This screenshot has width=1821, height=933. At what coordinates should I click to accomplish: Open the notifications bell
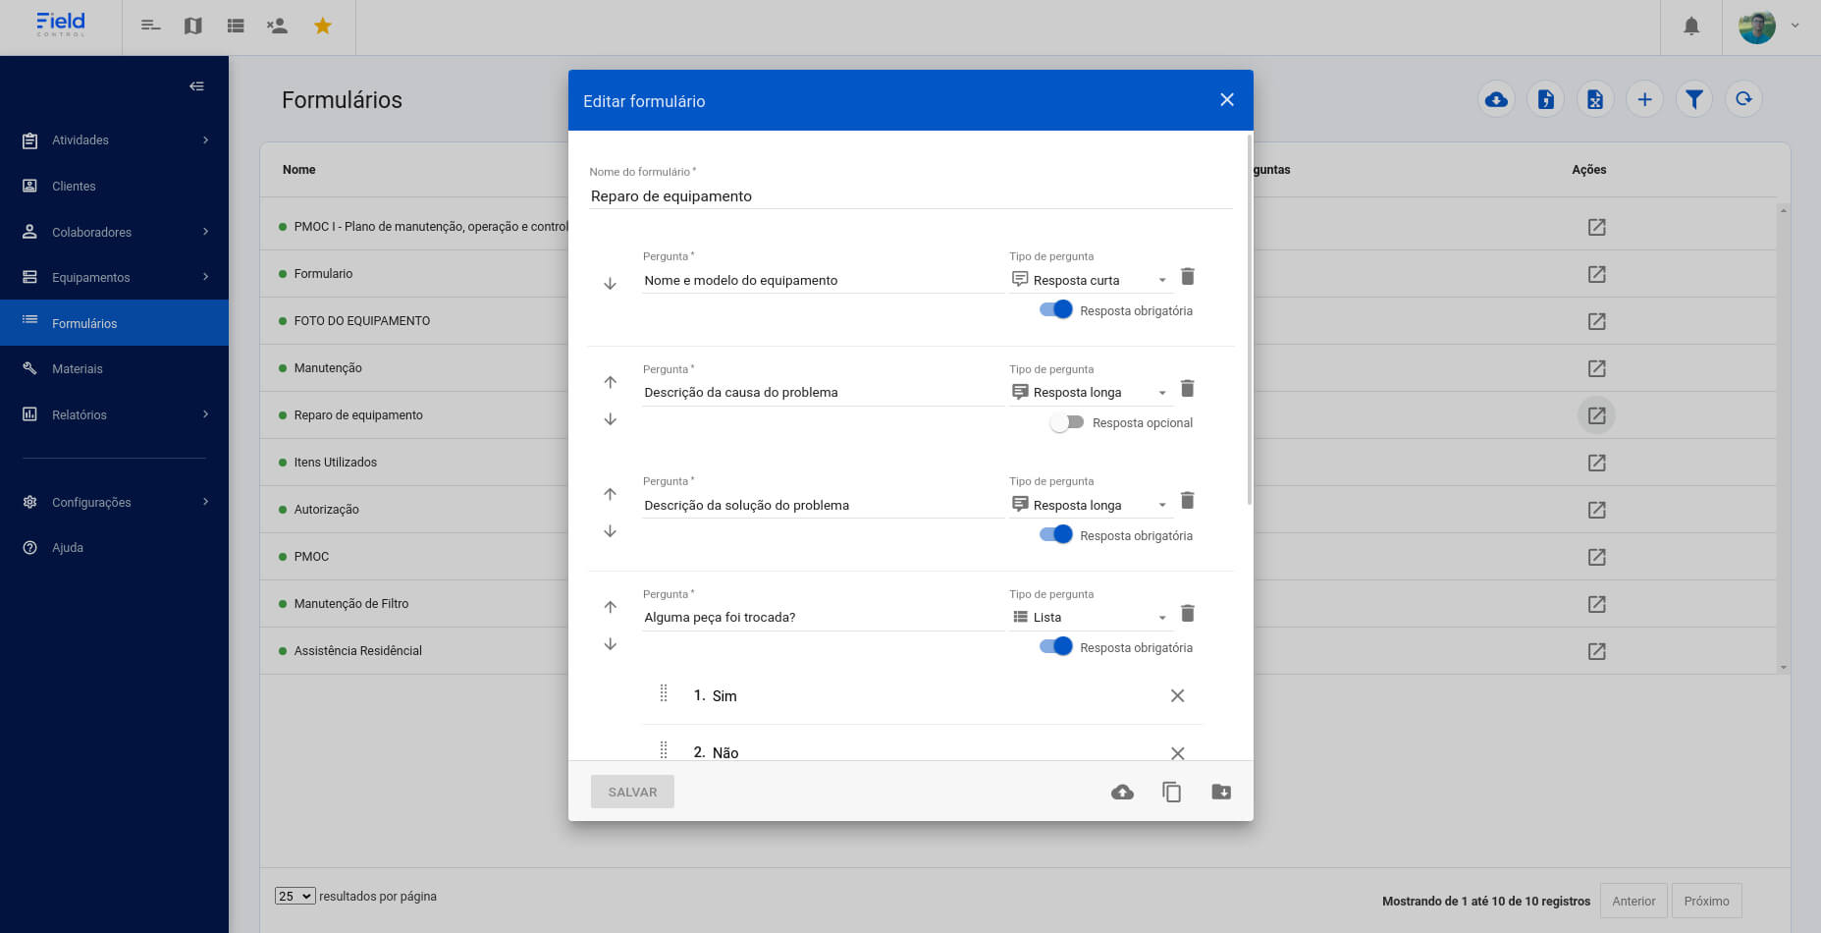[1690, 27]
